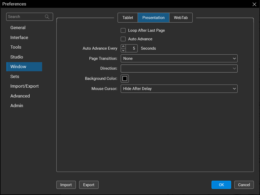
Task: Switch to the WebTab tab
Action: 181,18
